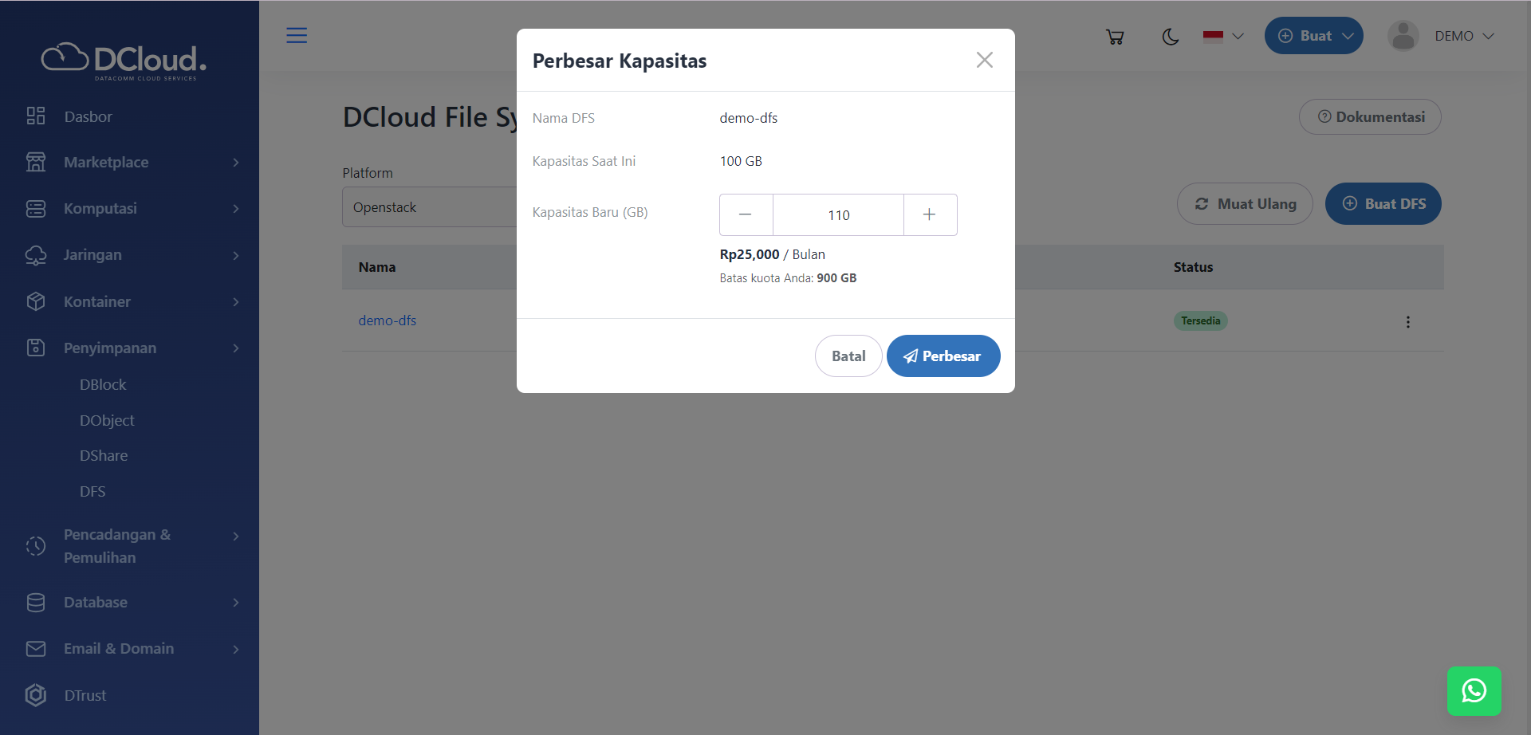This screenshot has width=1531, height=735.
Task: Click the Perbesar confirm button
Action: (943, 356)
